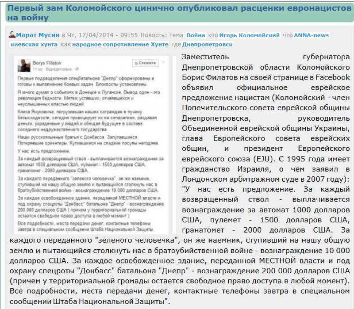Click the text 'Лондонском арбитражном суде в 2007 году'
Screen dimensions: 354x309
pos(264,179)
